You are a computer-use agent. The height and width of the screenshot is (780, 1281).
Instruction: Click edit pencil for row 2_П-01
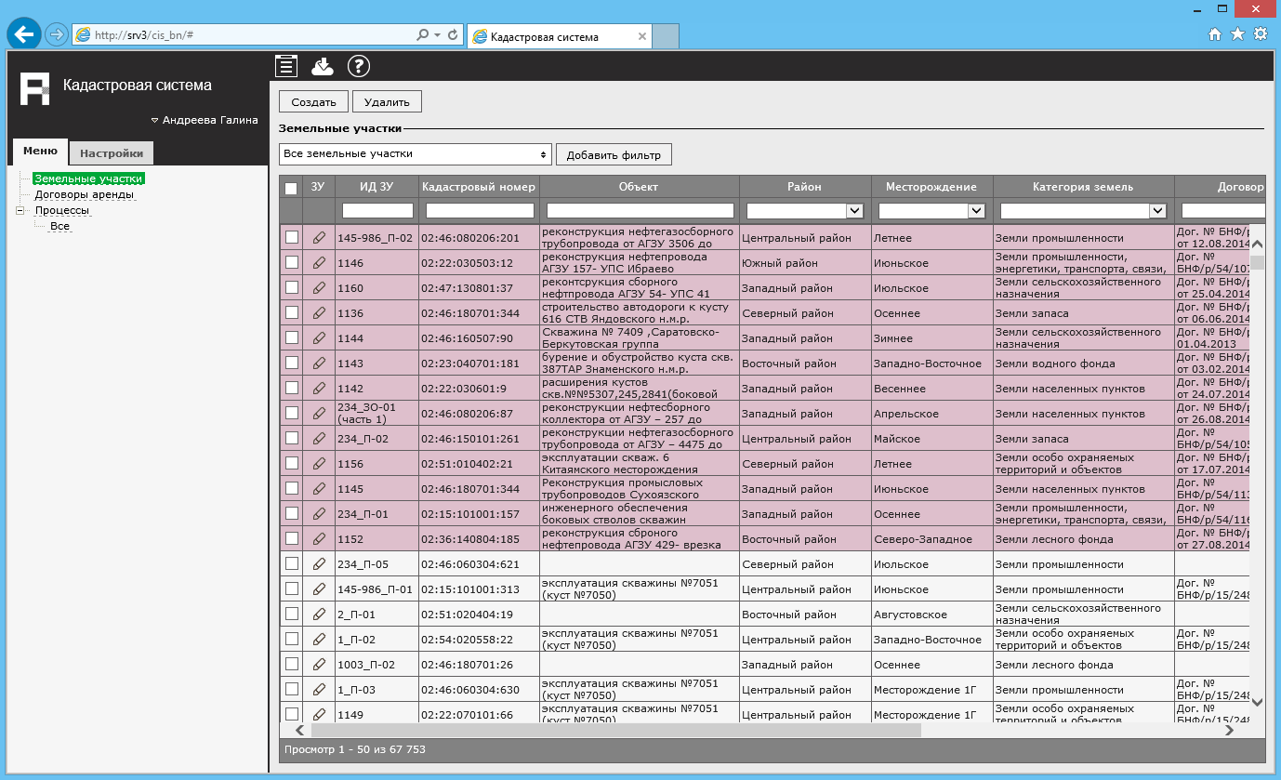point(319,614)
